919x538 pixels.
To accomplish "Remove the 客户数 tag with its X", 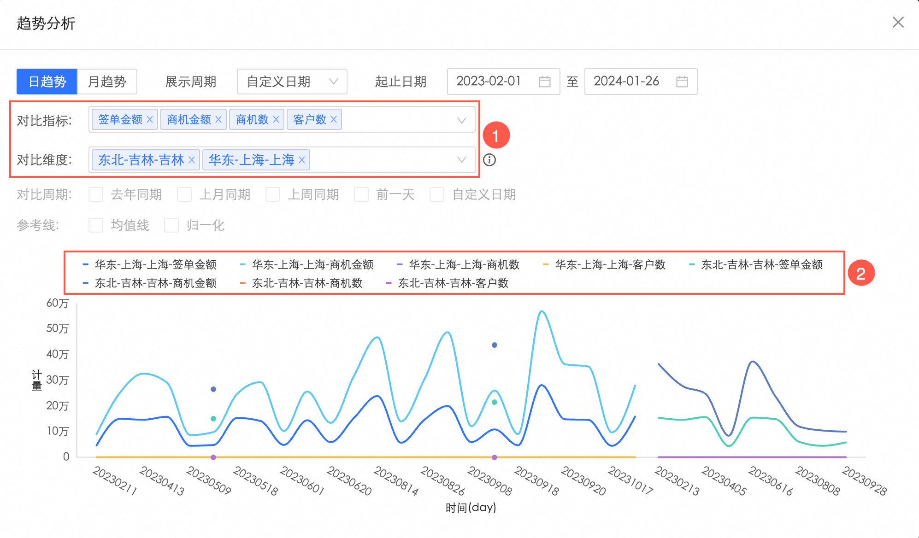I will coord(334,119).
